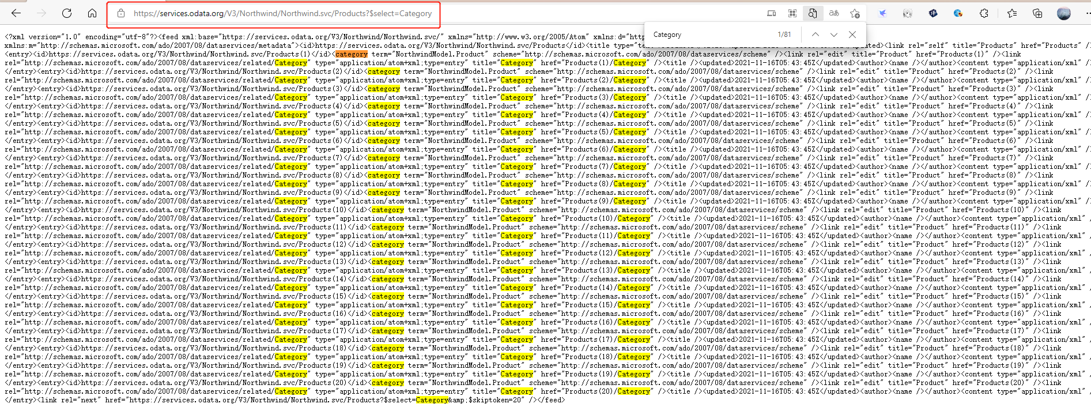Reload the current page
The height and width of the screenshot is (415, 1091).
pos(67,13)
